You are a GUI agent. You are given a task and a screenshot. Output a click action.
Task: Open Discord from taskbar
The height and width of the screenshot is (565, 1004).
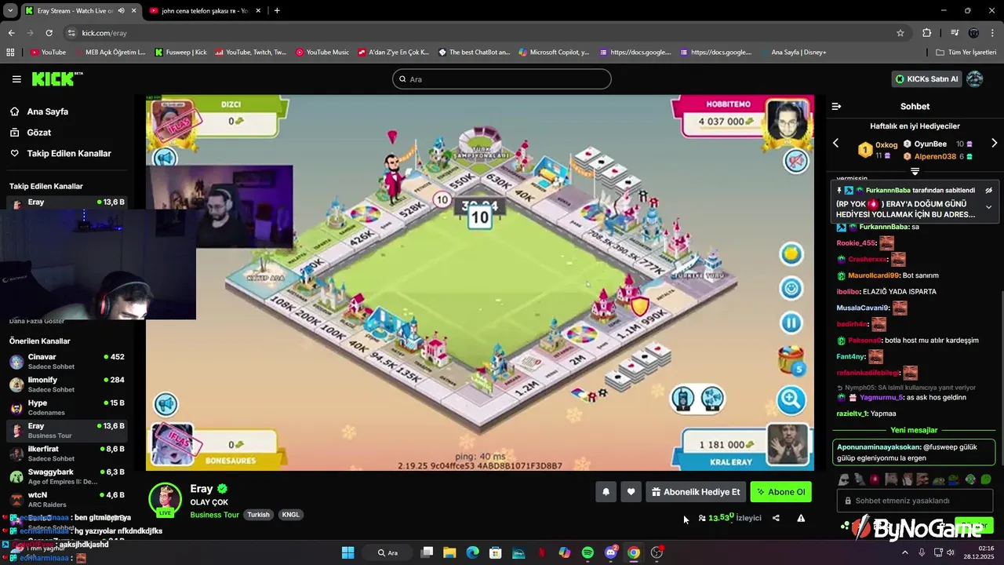click(x=611, y=552)
